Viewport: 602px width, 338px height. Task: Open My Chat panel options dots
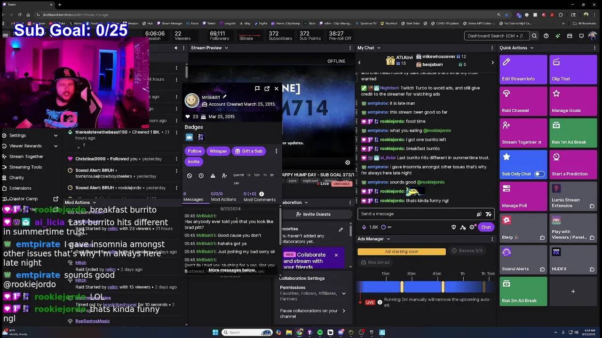[492, 48]
